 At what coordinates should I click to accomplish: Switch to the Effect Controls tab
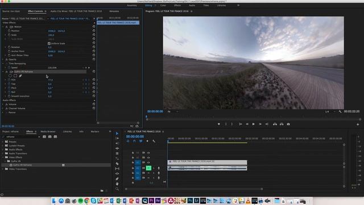[x=35, y=11]
